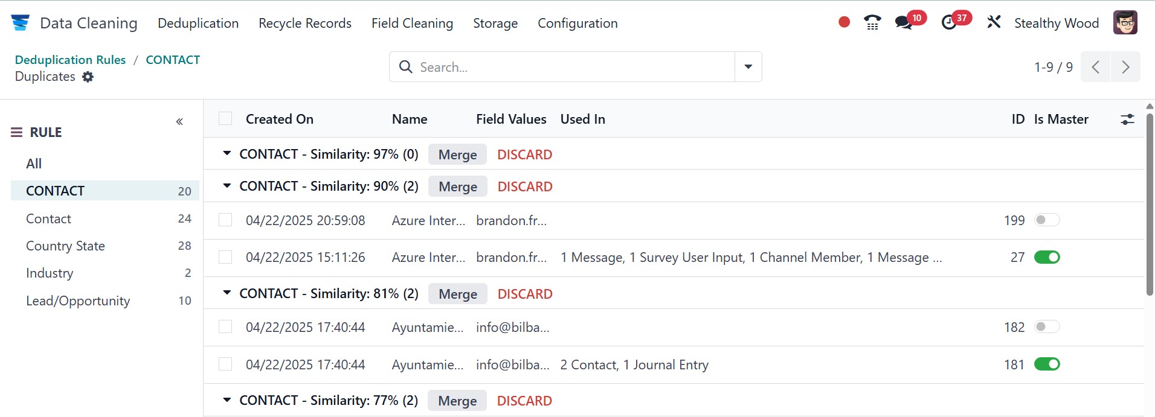Toggle Is Master for record ID 199

click(x=1047, y=220)
